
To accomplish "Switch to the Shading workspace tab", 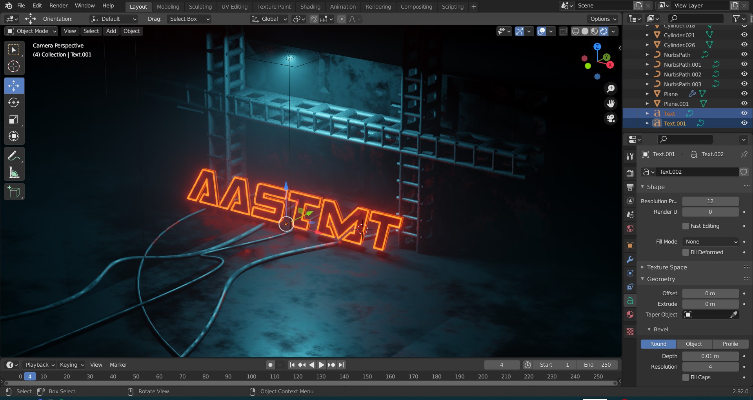I will point(311,7).
